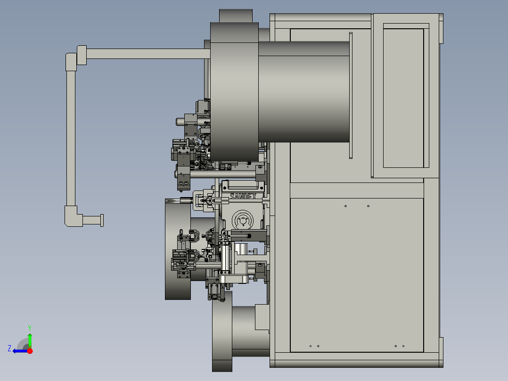Select the long horizontal pipe at the top

pos(148,54)
